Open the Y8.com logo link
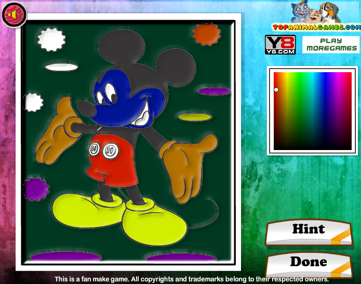 click(280, 45)
